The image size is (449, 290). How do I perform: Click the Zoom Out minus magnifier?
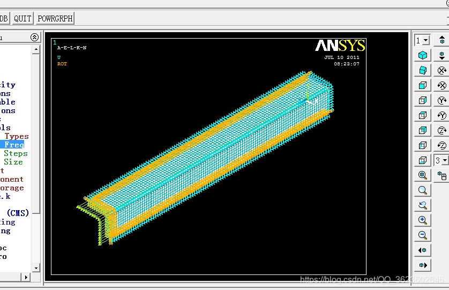[423, 235]
